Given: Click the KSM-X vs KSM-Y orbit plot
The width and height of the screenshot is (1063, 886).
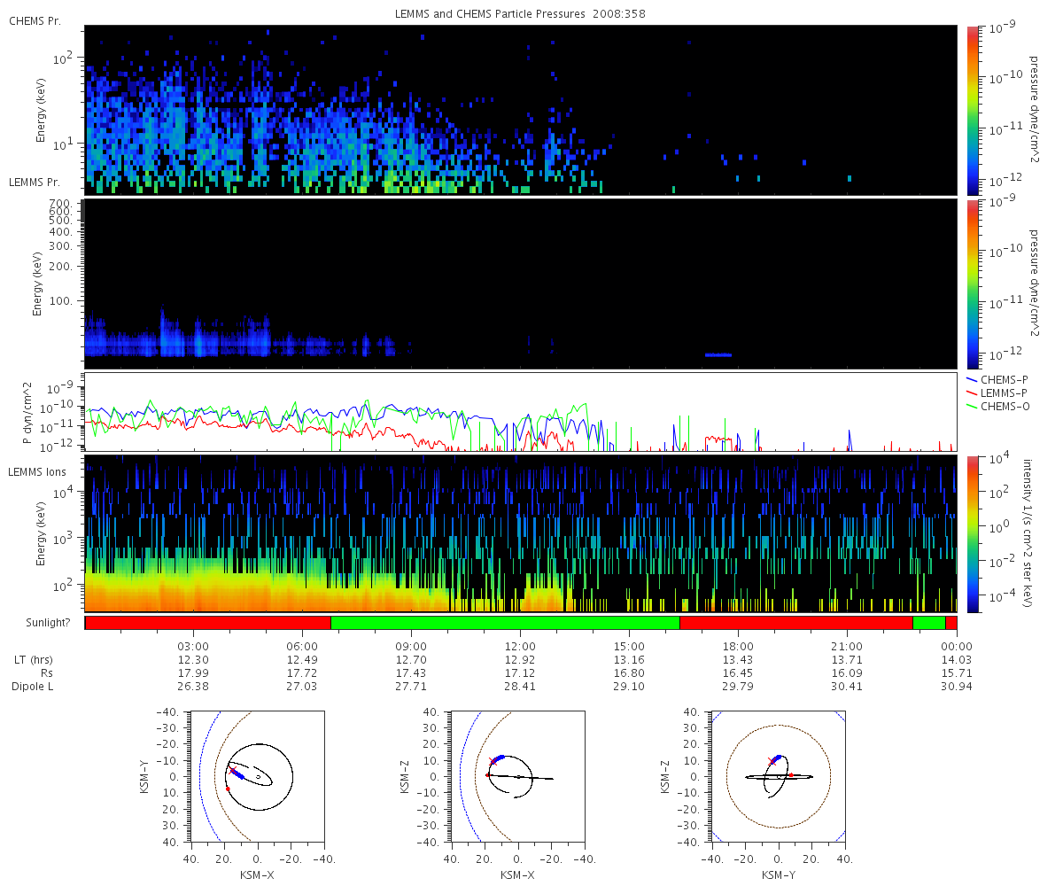Looking at the screenshot, I should tap(257, 776).
